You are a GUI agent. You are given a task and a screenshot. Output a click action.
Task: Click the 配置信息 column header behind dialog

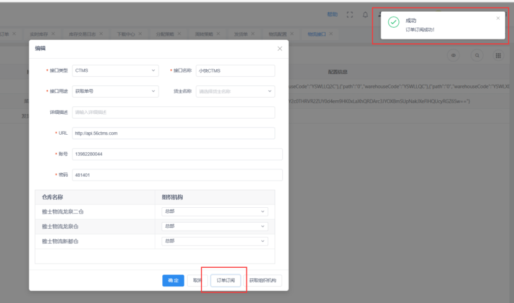(338, 72)
